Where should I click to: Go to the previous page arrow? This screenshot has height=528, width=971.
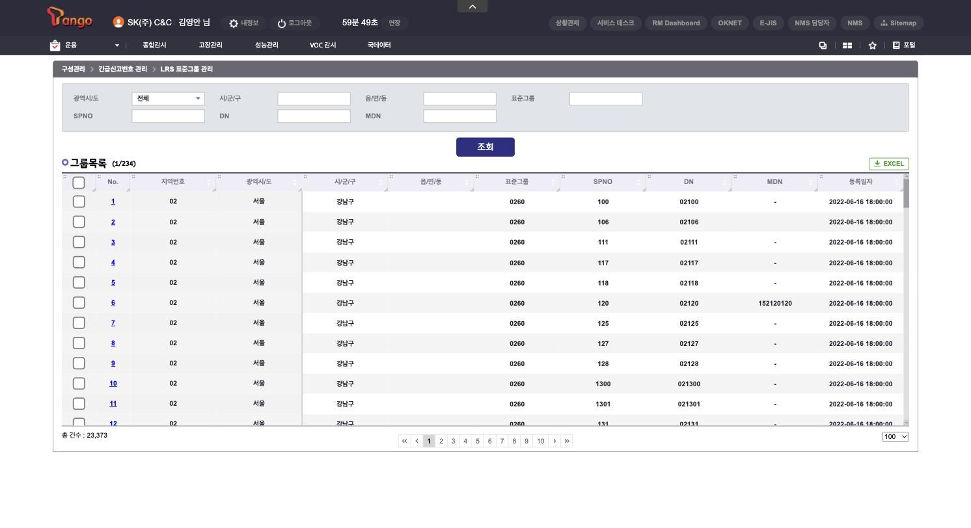click(x=417, y=441)
